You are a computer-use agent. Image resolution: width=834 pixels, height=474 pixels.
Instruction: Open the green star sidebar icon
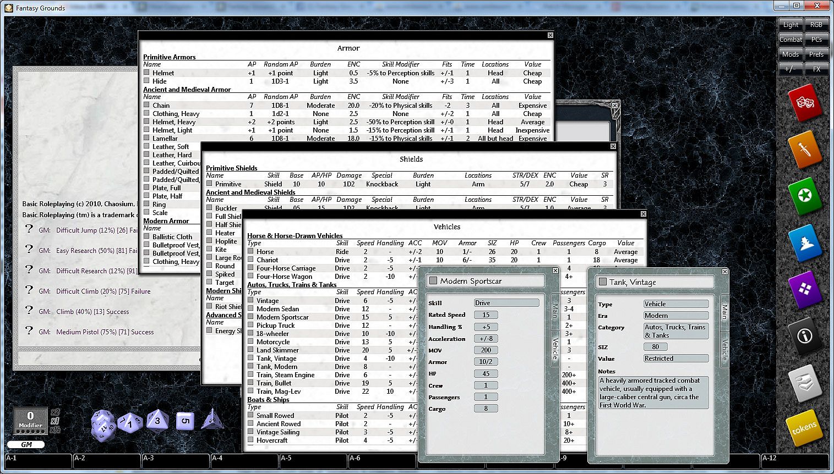[x=805, y=195]
